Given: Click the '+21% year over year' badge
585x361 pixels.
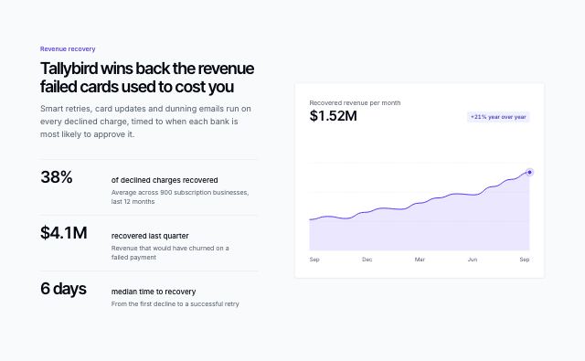Looking at the screenshot, I should coord(498,117).
